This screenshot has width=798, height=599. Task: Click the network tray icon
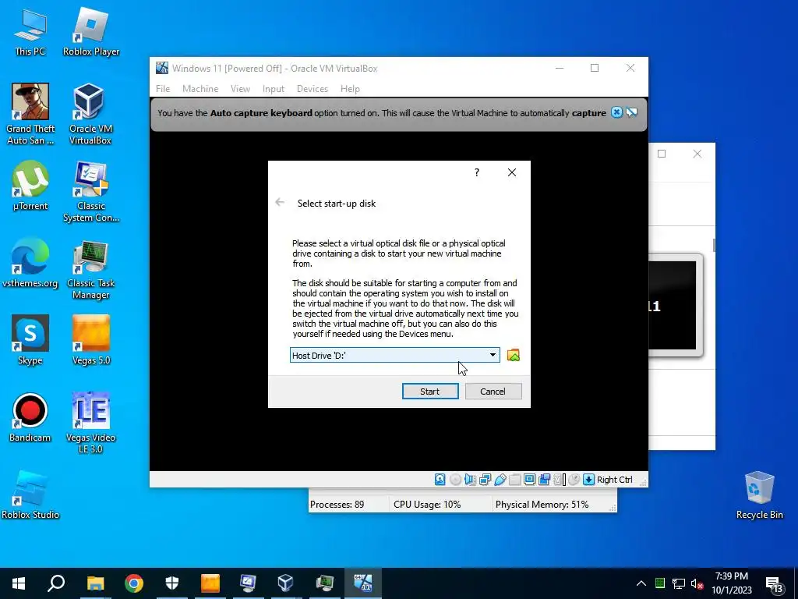coord(679,583)
